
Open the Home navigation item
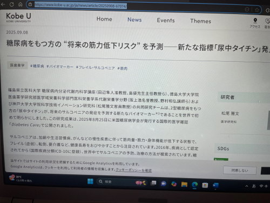point(104,19)
